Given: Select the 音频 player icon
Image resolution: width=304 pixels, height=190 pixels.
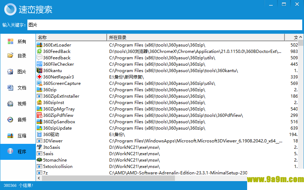Looking at the screenshot, I should 10,119.
